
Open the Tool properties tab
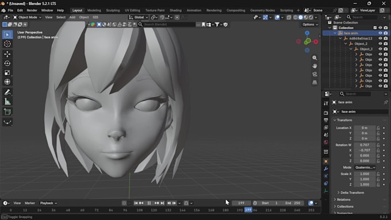[326, 103]
